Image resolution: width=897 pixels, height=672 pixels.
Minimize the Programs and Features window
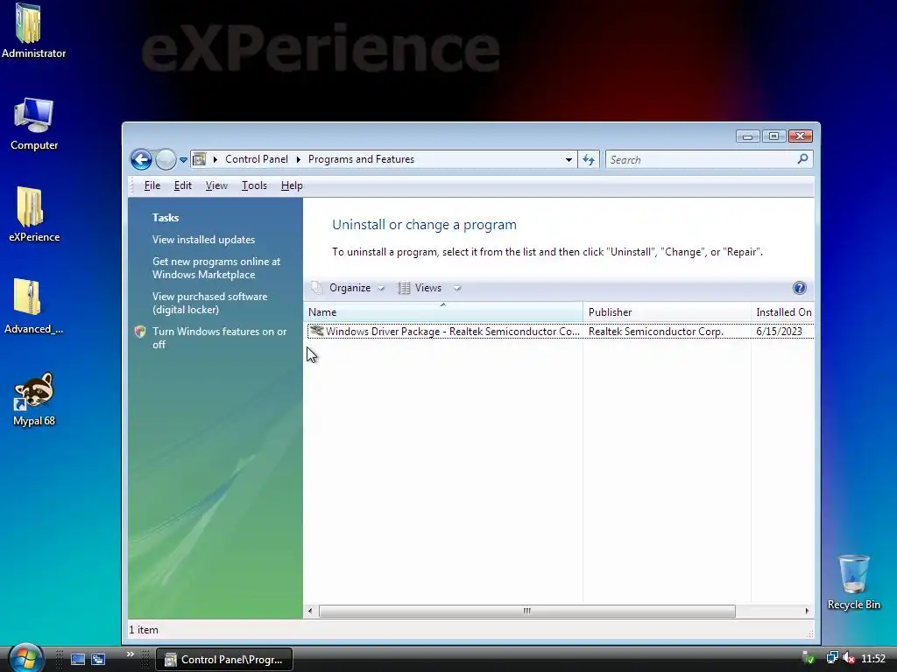[x=748, y=136]
